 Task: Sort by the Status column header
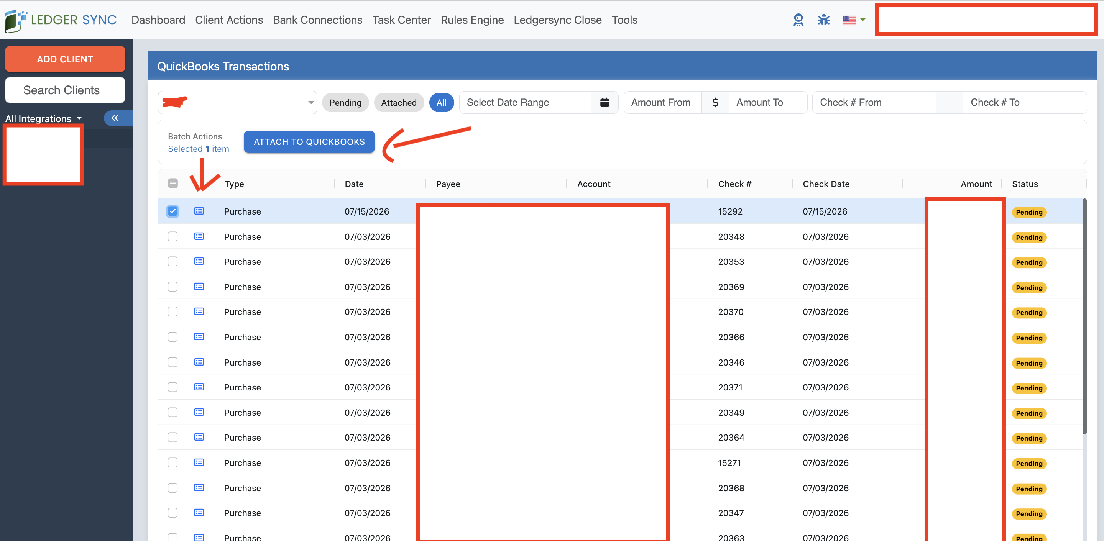click(1025, 184)
